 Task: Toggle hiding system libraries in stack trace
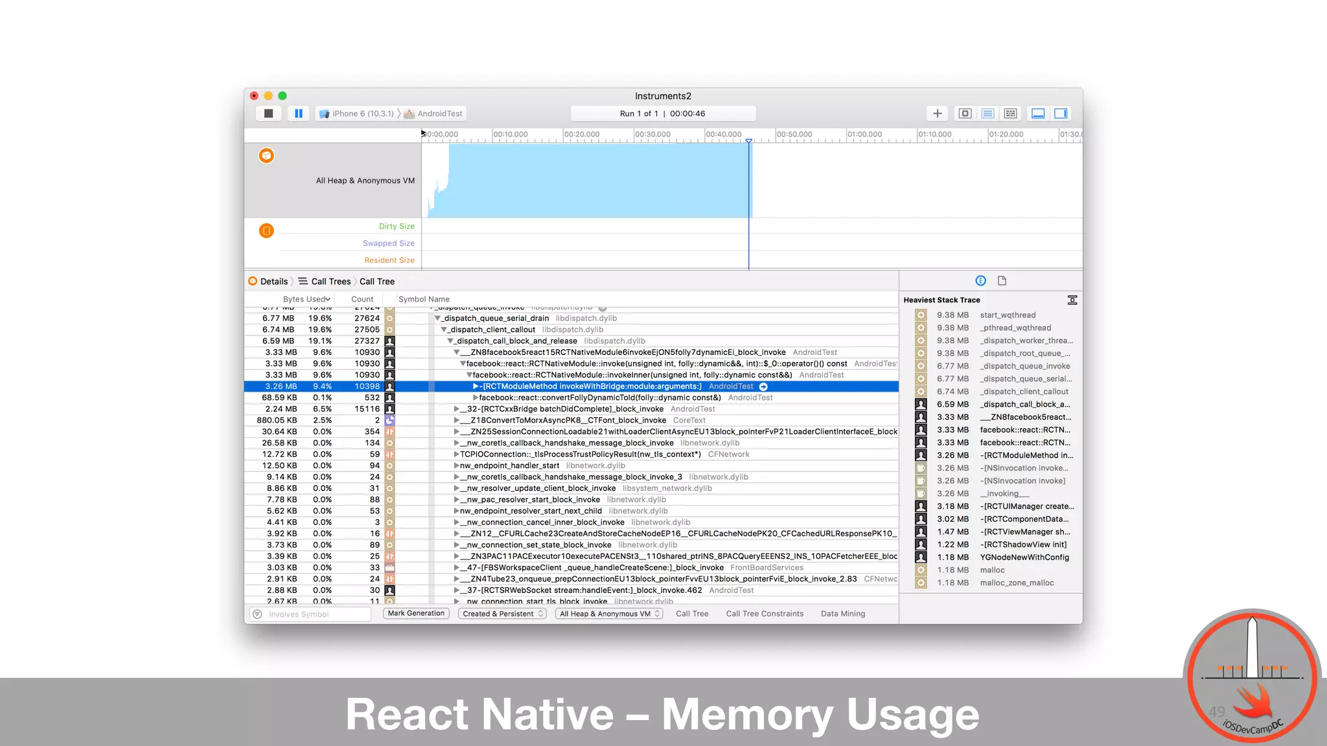[1072, 300]
